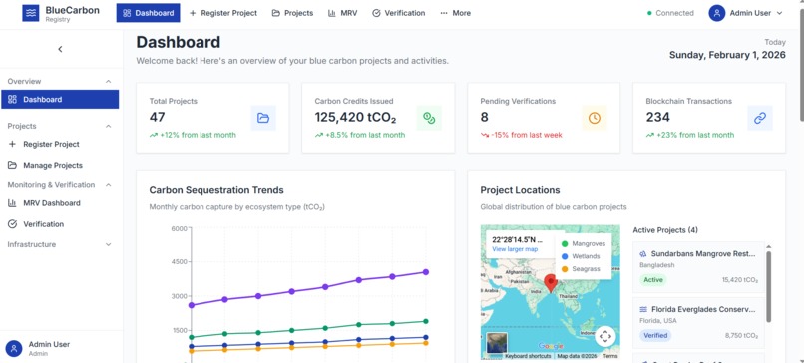Click the Florida Everglades wetlands icon

(x=643, y=309)
